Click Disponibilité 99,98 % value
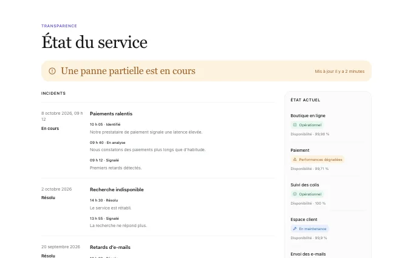Screen dimensions: 413x258 (x=310, y=134)
